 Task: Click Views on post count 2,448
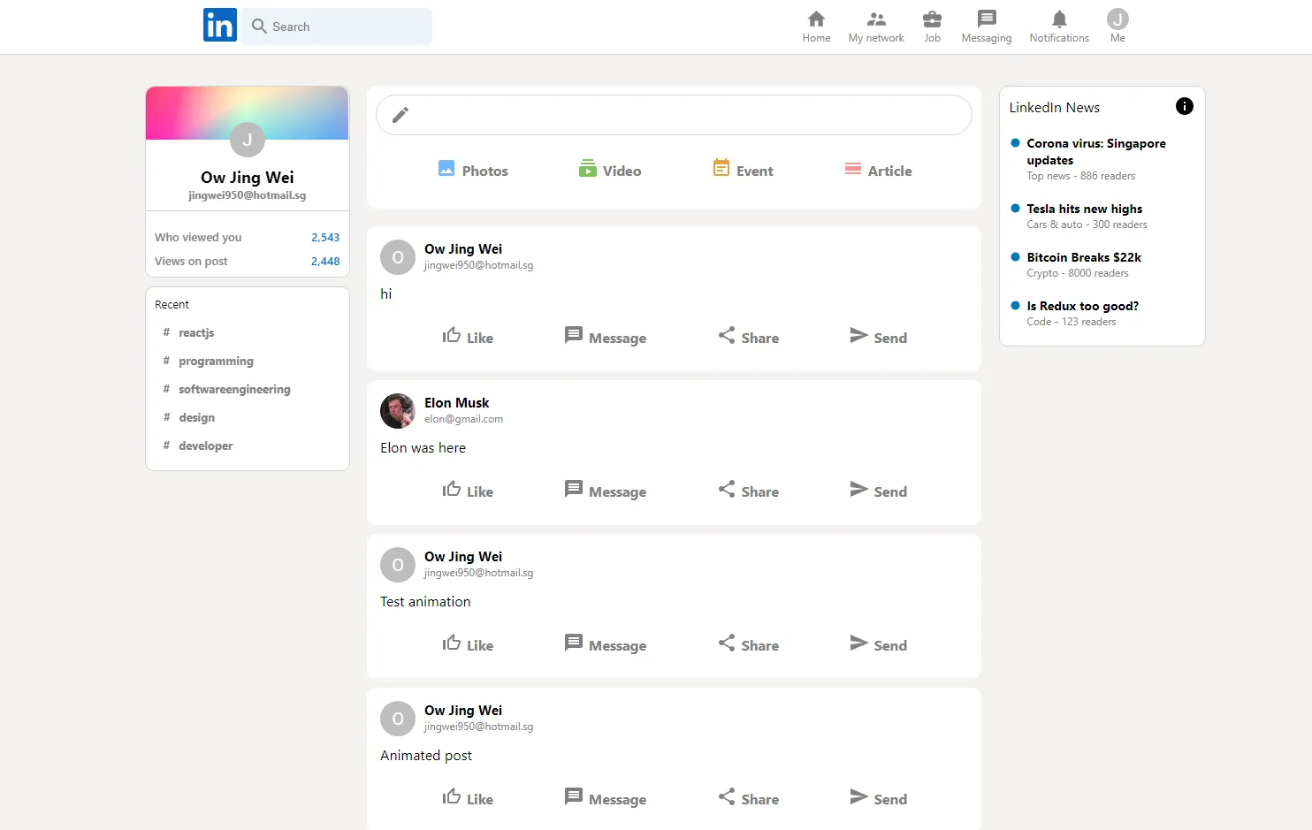(x=325, y=261)
